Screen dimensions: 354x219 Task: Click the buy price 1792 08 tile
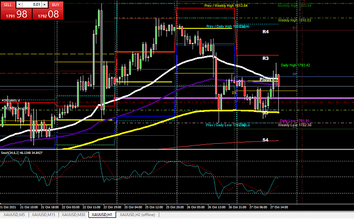point(48,14)
